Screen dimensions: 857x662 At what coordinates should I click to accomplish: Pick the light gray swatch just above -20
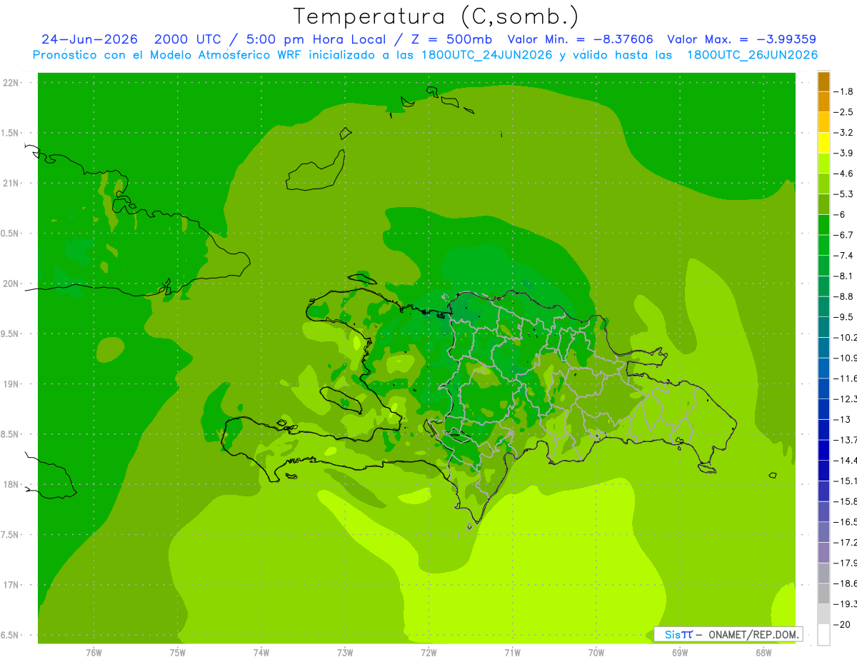(x=823, y=614)
